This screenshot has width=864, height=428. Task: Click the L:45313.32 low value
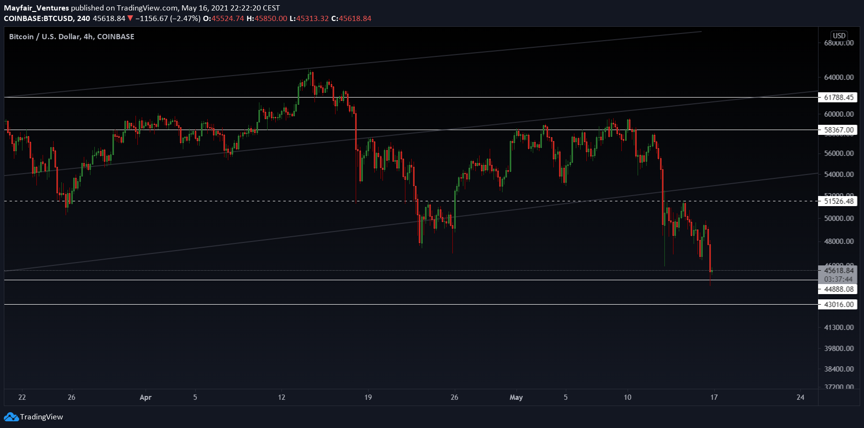coord(309,19)
